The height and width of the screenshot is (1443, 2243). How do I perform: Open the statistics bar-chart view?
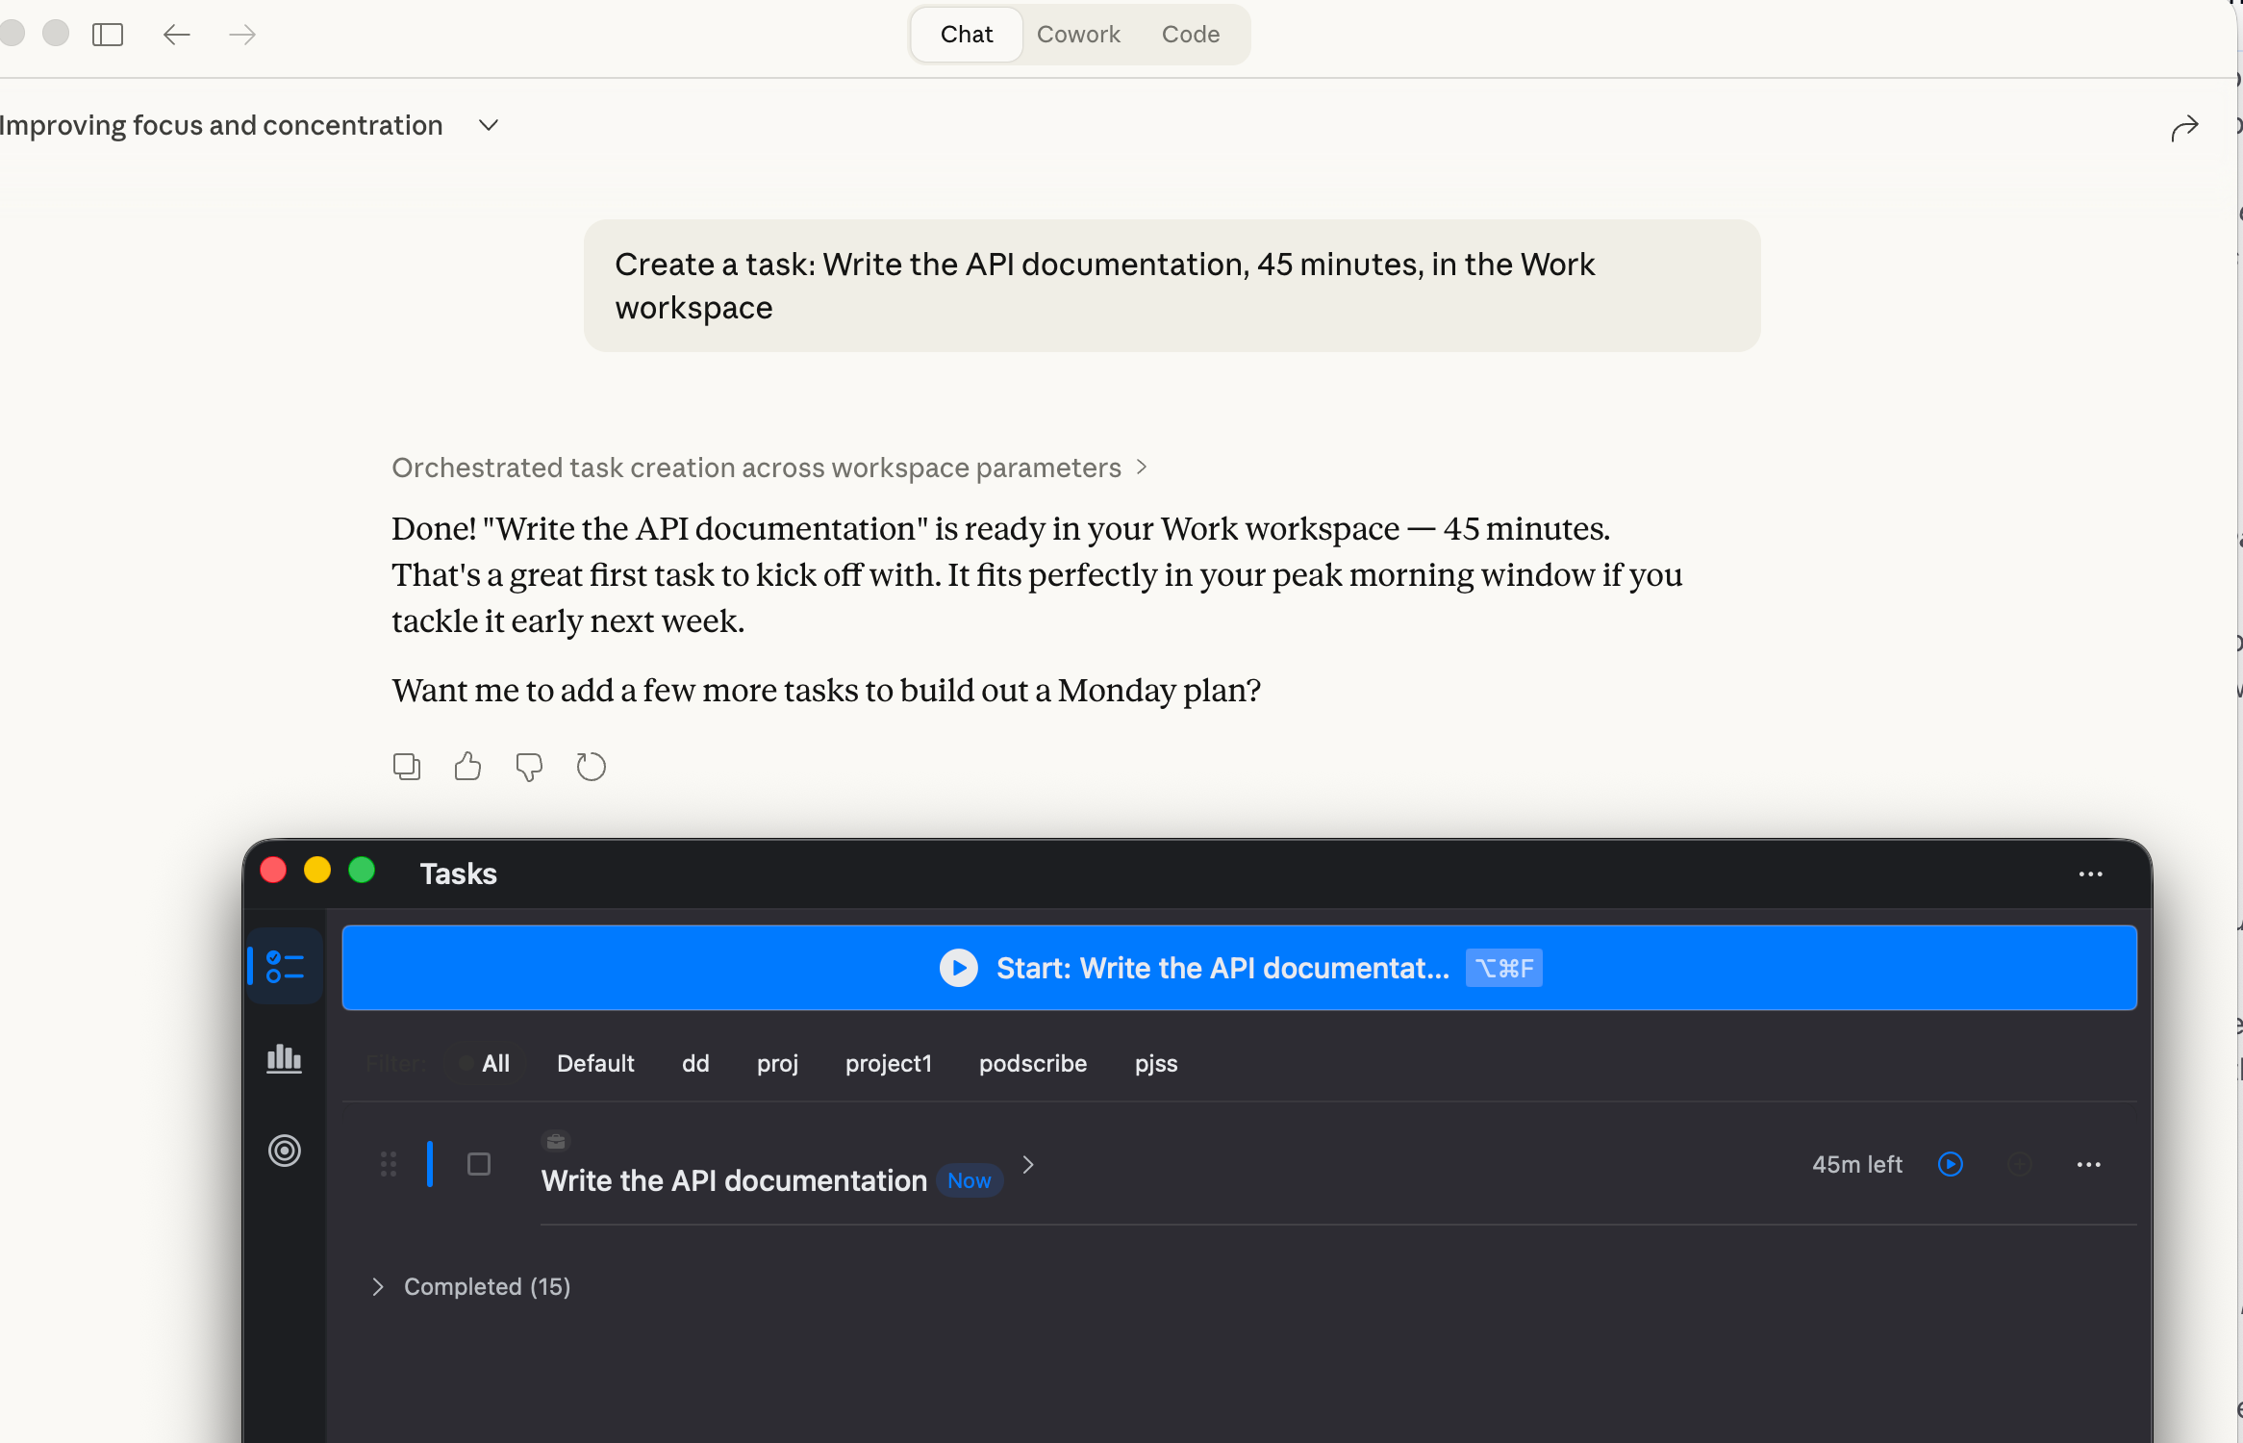pyautogui.click(x=285, y=1058)
